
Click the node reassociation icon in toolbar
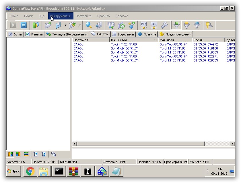pyautogui.click(x=132, y=25)
